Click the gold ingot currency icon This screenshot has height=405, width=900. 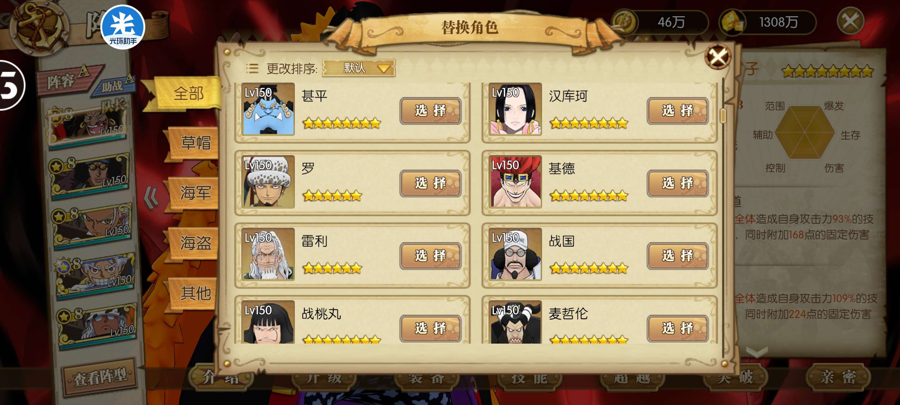pos(732,22)
